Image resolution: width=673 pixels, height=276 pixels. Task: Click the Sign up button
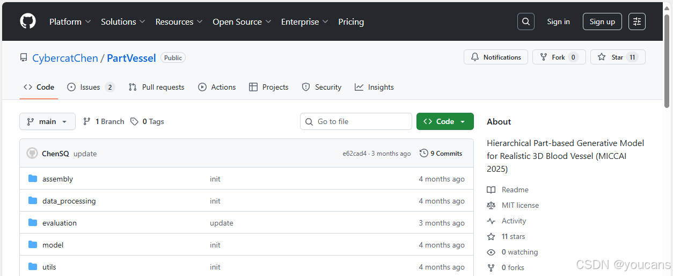click(x=602, y=21)
